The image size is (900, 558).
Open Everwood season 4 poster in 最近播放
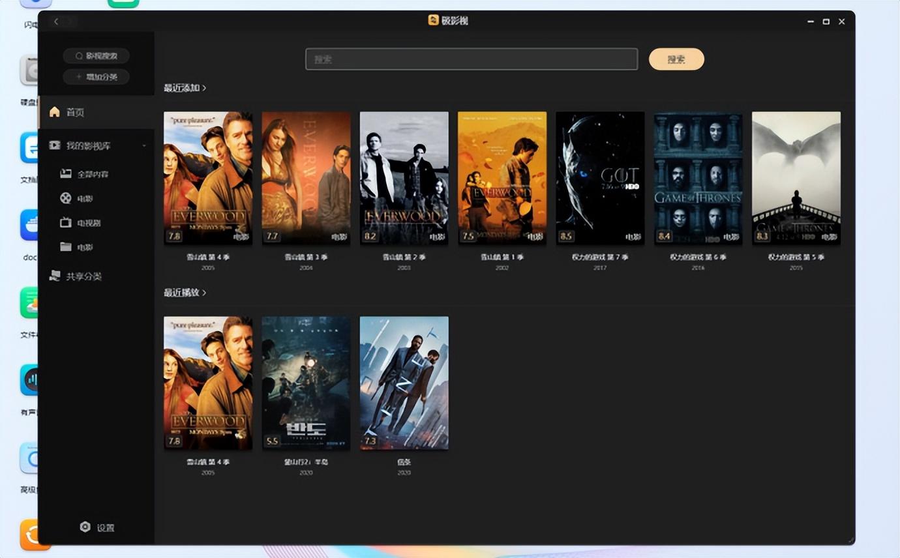208,383
